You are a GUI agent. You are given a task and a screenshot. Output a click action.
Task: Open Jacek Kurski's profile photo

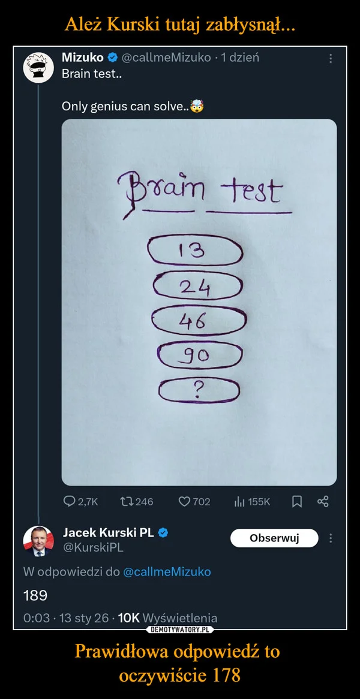point(35,538)
